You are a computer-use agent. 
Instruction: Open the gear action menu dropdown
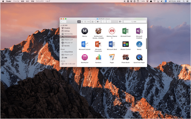(98, 22)
